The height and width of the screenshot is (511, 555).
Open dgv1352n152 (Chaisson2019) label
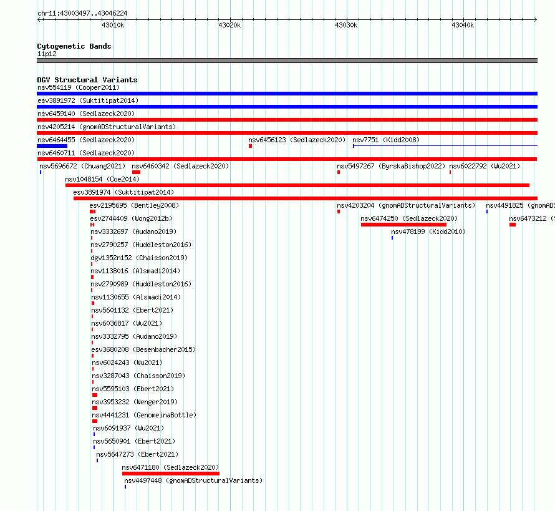(139, 258)
